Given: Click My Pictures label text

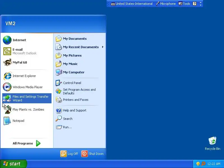Looking at the screenshot, I should (x=72, y=55).
